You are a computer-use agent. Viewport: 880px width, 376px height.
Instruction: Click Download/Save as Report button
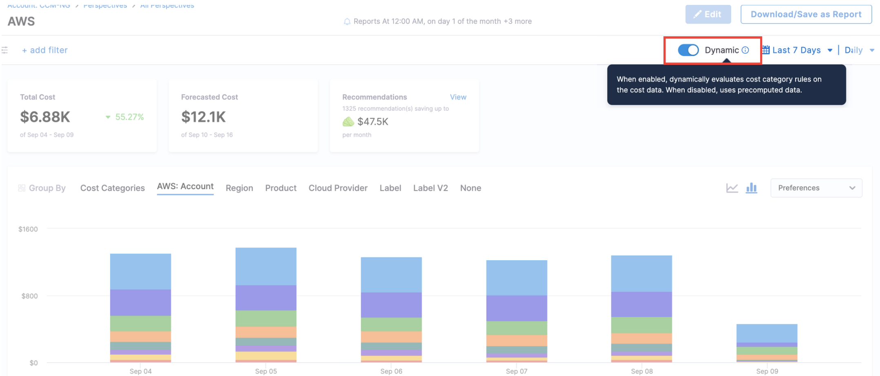point(806,14)
